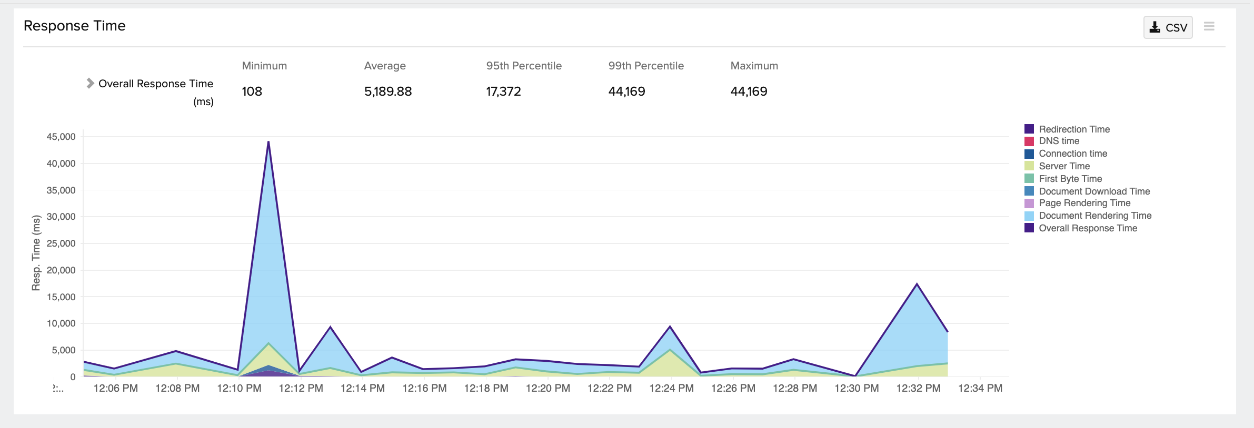Click Document Rendering Time legend swatch
Image resolution: width=1254 pixels, height=428 pixels.
tap(1029, 216)
